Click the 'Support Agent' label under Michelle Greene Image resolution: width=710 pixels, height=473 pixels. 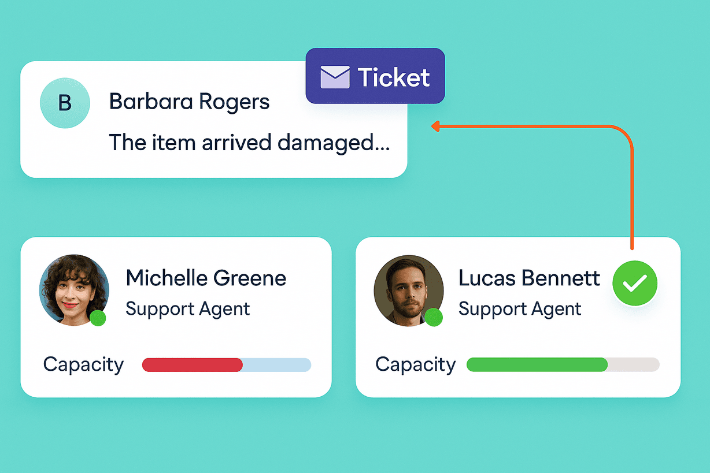click(x=187, y=308)
